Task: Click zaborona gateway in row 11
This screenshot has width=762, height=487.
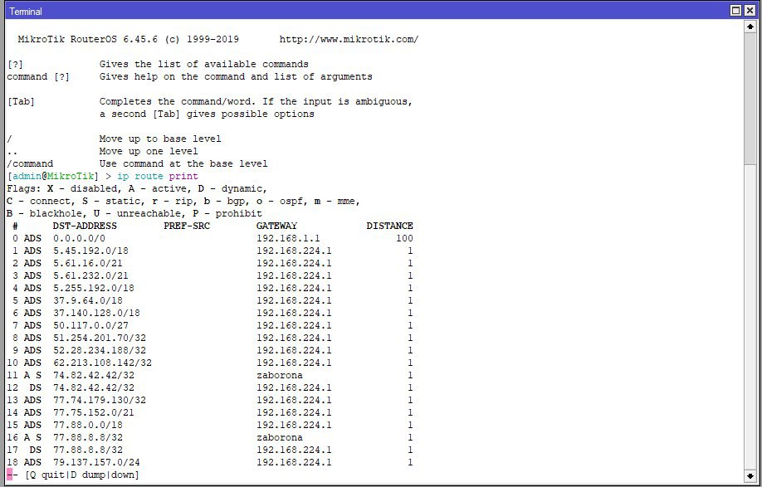Action: [280, 375]
